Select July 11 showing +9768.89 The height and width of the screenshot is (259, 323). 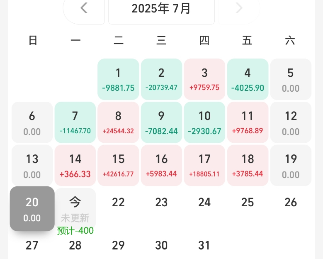(x=248, y=122)
